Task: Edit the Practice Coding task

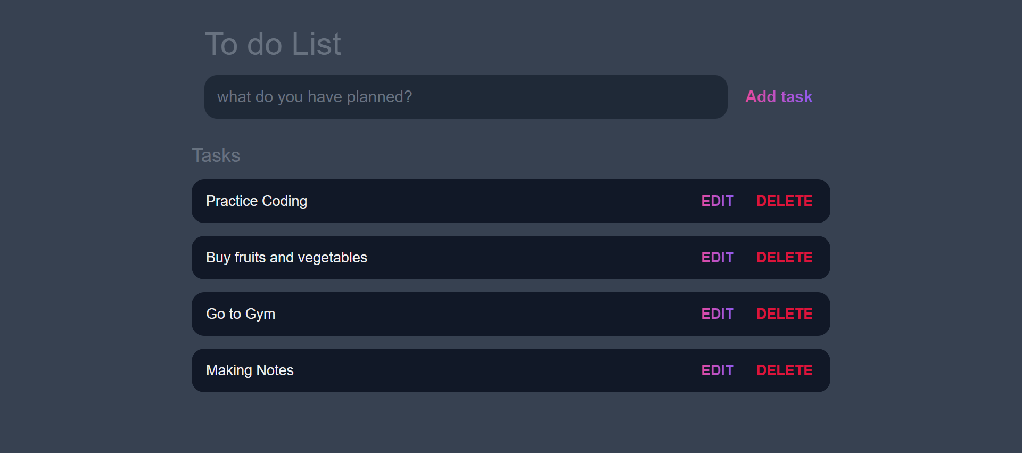Action: point(718,201)
